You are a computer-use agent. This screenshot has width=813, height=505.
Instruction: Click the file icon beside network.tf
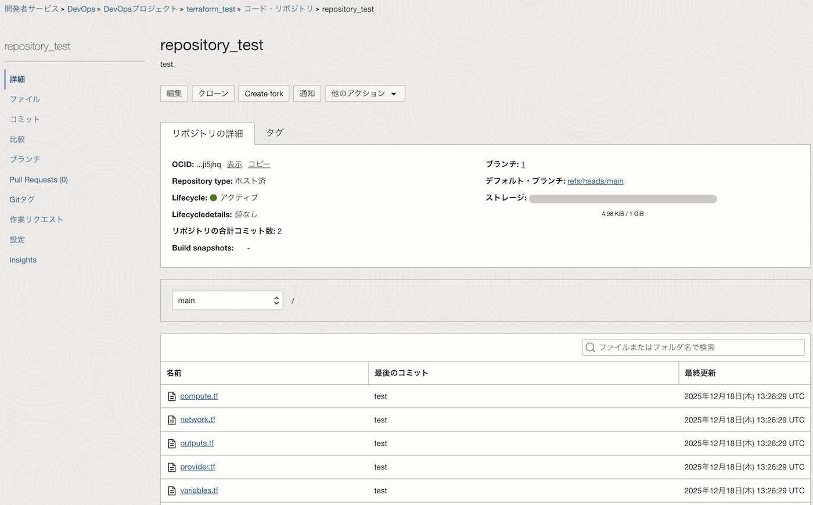coord(172,420)
